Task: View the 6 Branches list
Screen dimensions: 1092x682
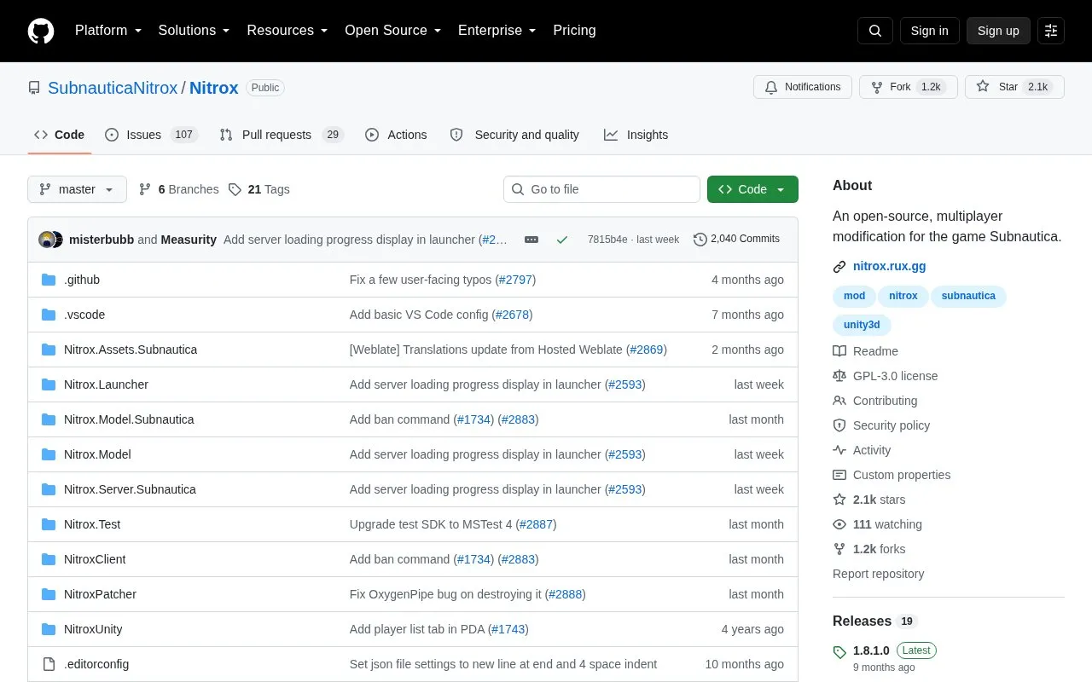Action: [x=179, y=189]
